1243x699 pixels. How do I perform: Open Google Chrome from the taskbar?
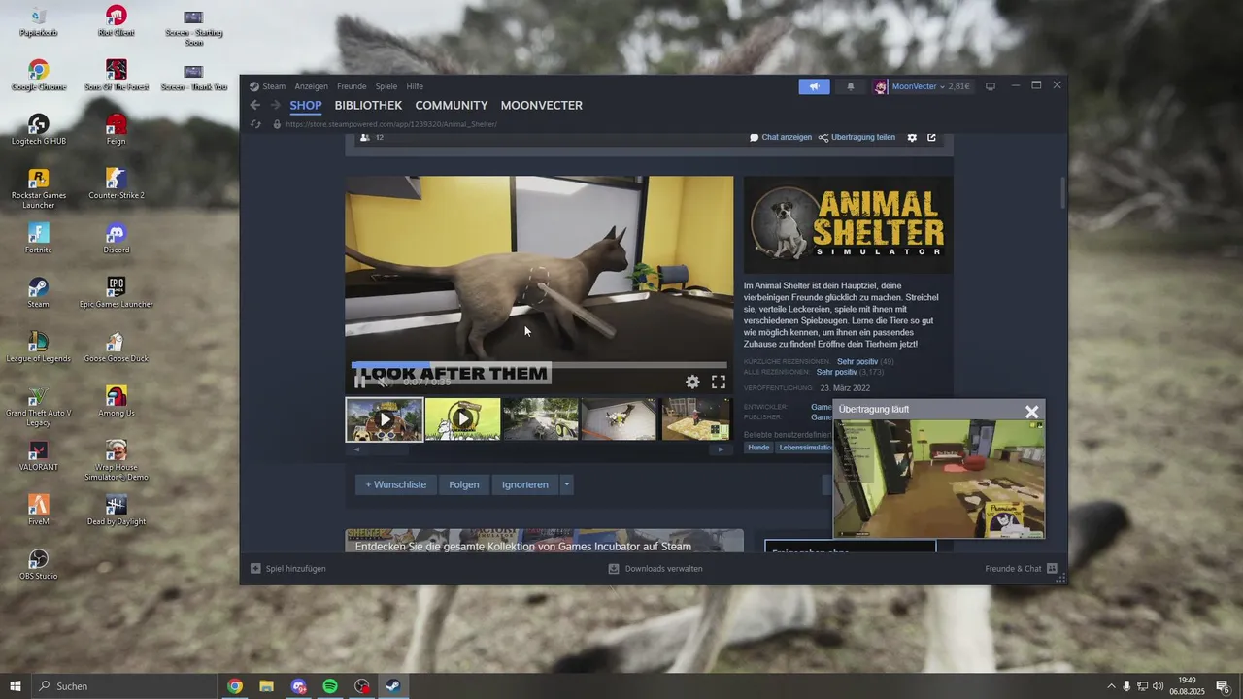[x=235, y=686]
